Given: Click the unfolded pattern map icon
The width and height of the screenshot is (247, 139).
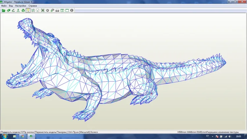Looking at the screenshot, I should pos(33,11).
